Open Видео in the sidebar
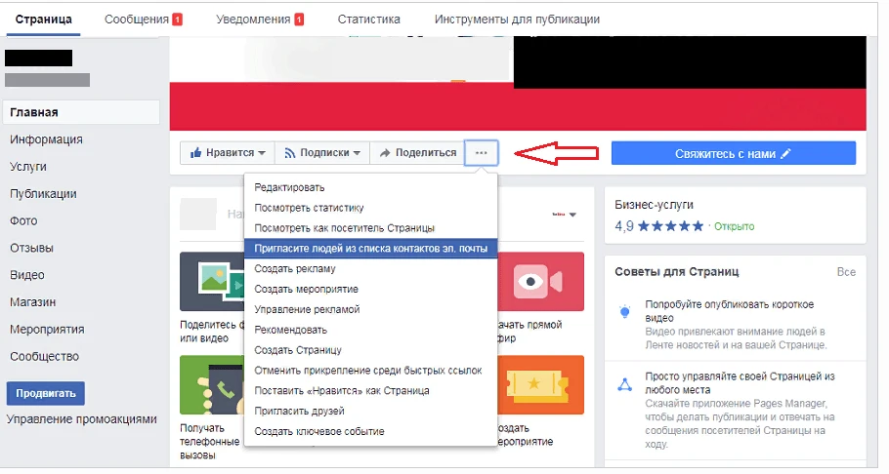Viewport: 889px width, 474px height. pos(26,275)
